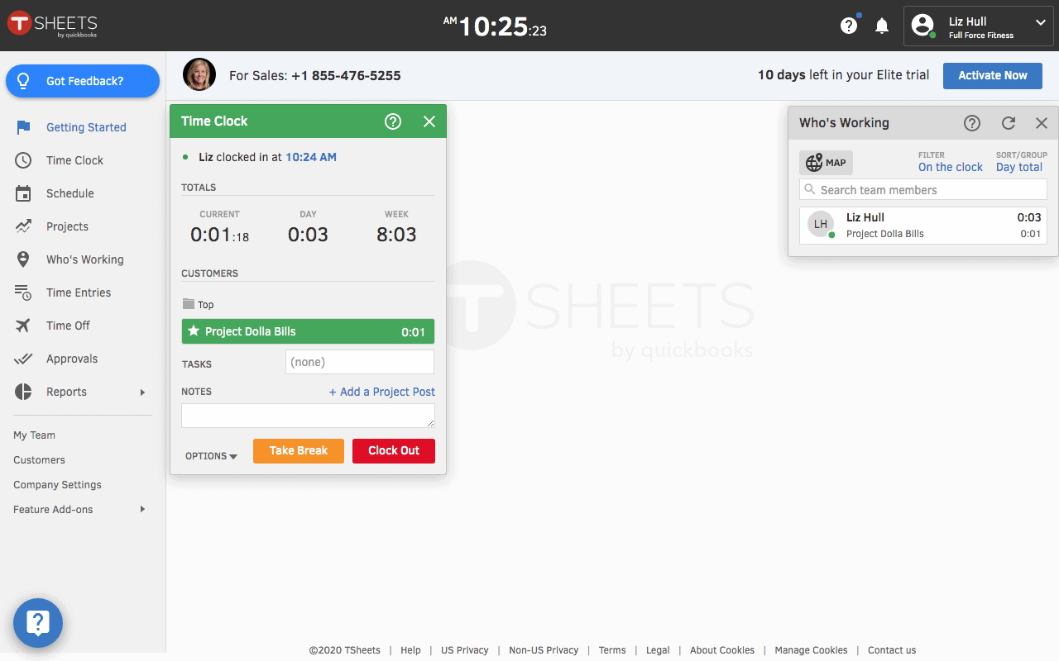Open the Non-US Privacy footer link

coord(544,650)
